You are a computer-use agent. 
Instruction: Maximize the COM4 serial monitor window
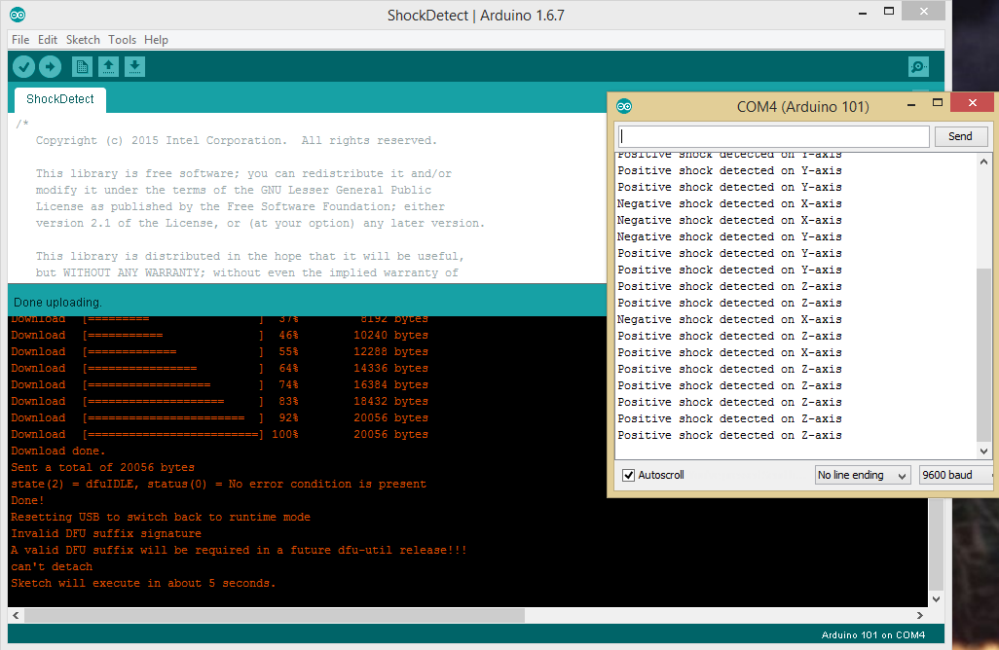click(938, 102)
